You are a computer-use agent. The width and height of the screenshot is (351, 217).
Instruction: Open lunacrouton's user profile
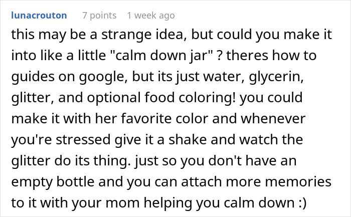tap(38, 16)
